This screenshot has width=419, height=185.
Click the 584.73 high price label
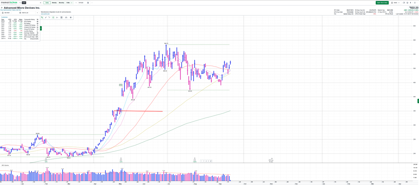166,43
